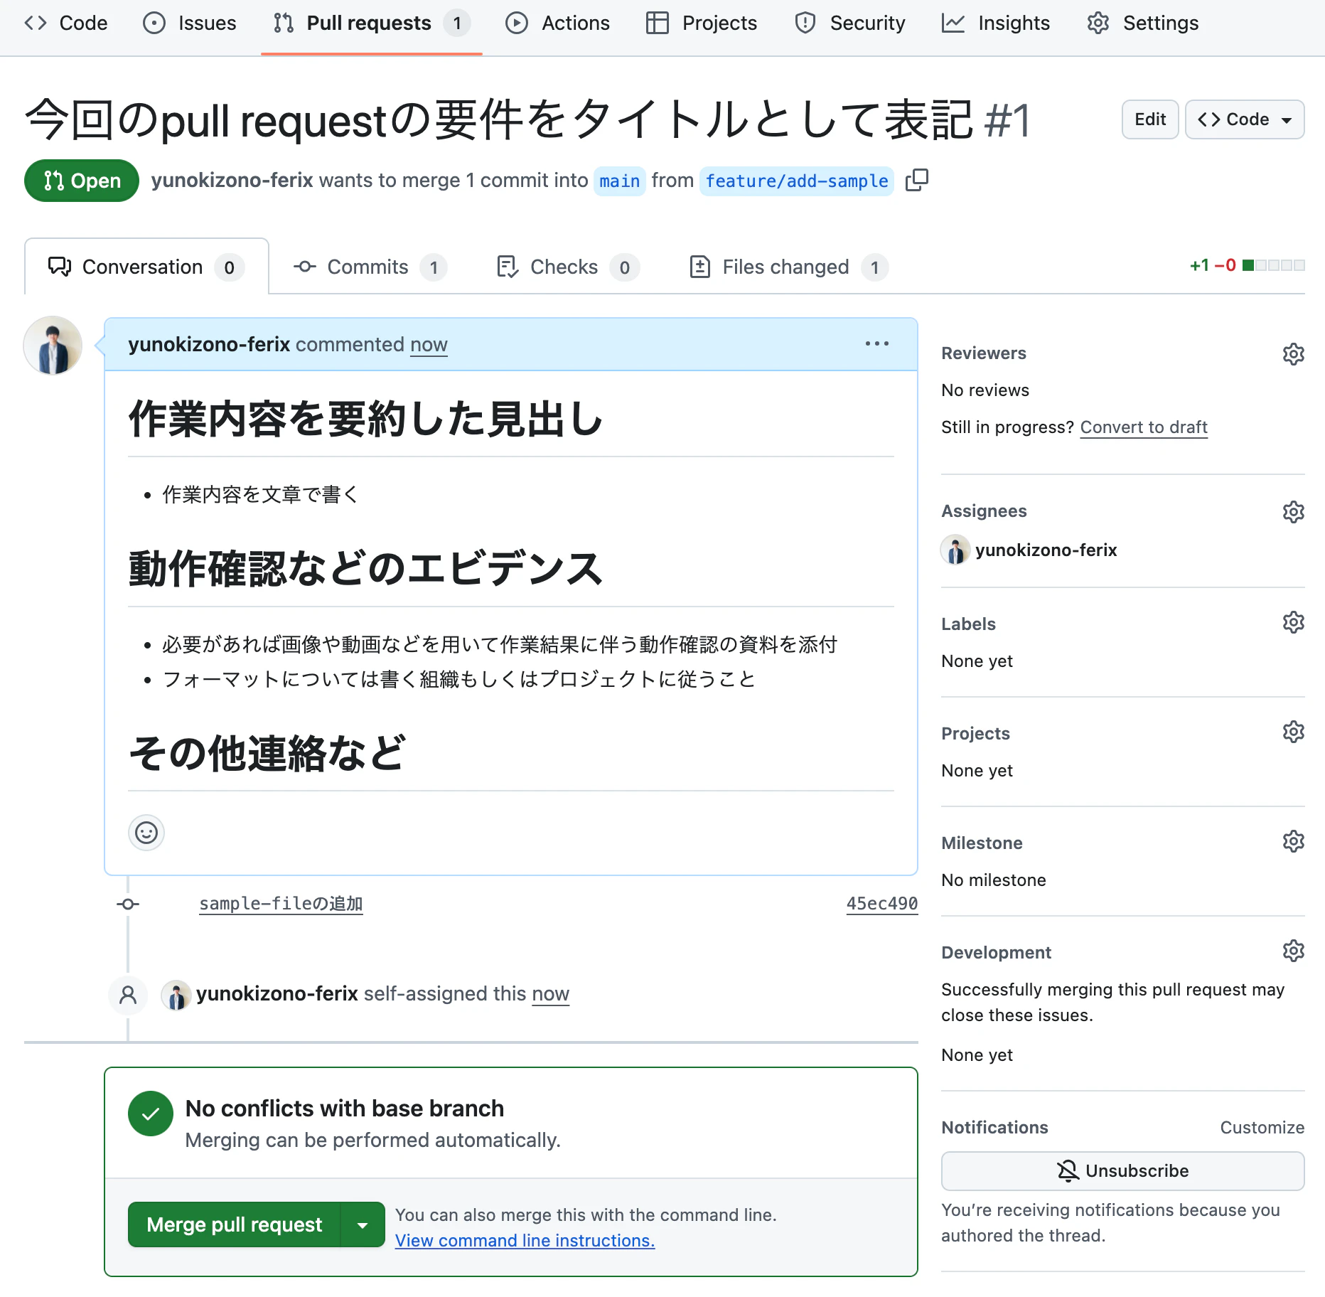The height and width of the screenshot is (1297, 1325).
Task: Switch to the Conversation tab
Action: tap(146, 267)
